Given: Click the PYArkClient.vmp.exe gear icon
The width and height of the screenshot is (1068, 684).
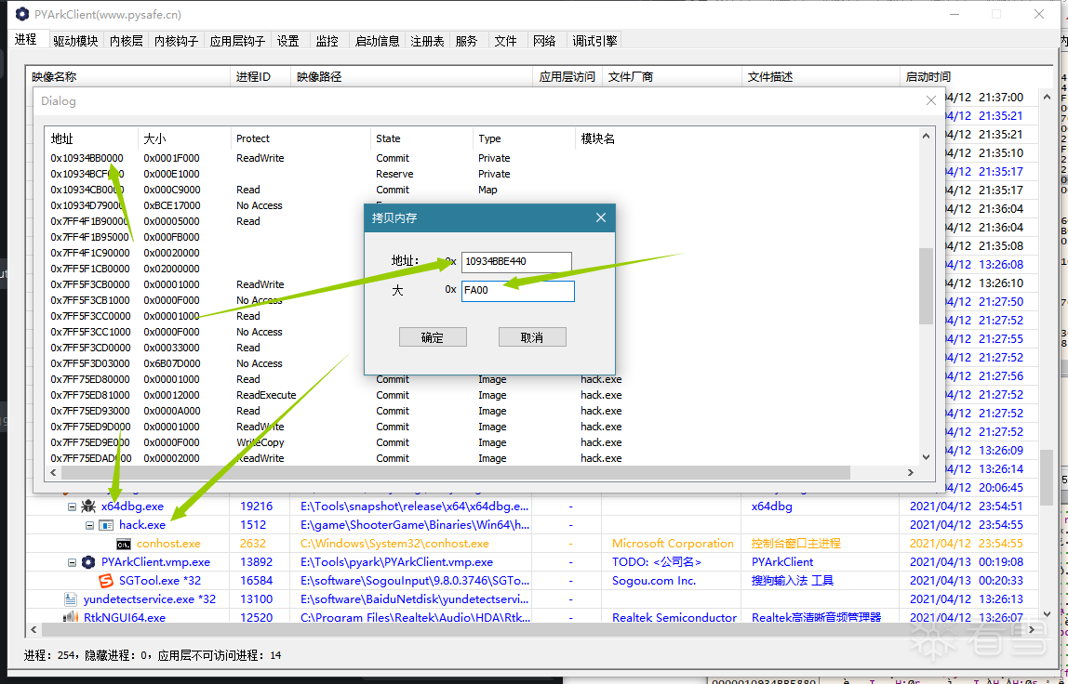Looking at the screenshot, I should 87,562.
